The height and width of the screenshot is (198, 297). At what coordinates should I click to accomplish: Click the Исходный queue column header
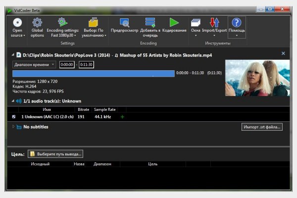pos(40,164)
